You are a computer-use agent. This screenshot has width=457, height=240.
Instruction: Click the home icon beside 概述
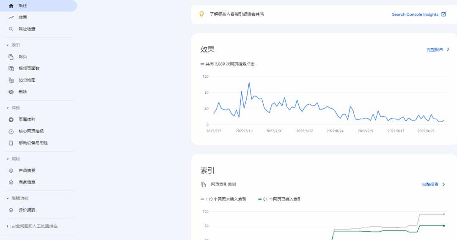click(x=11, y=5)
